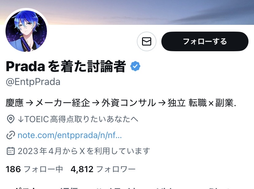Click the display name Pradaを着た討論者
The width and height of the screenshot is (254, 189).
[x=66, y=66]
